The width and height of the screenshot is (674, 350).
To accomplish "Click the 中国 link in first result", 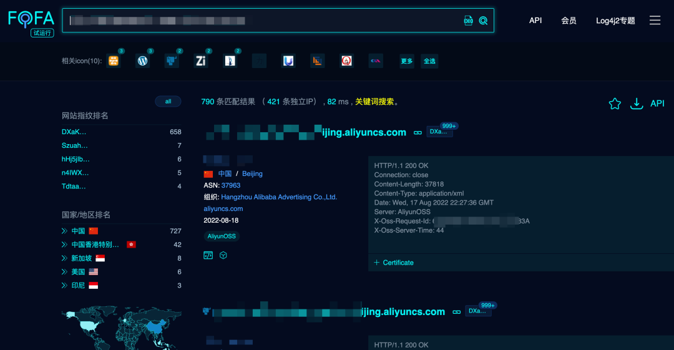I will (225, 173).
